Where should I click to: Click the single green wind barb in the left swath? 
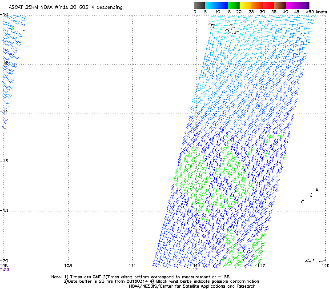point(12,28)
